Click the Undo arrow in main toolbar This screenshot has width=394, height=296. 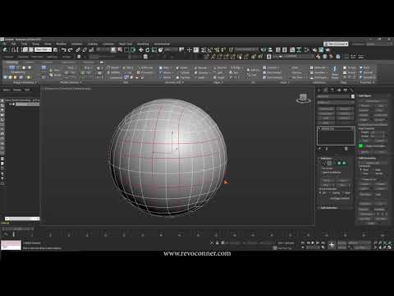coord(64,50)
